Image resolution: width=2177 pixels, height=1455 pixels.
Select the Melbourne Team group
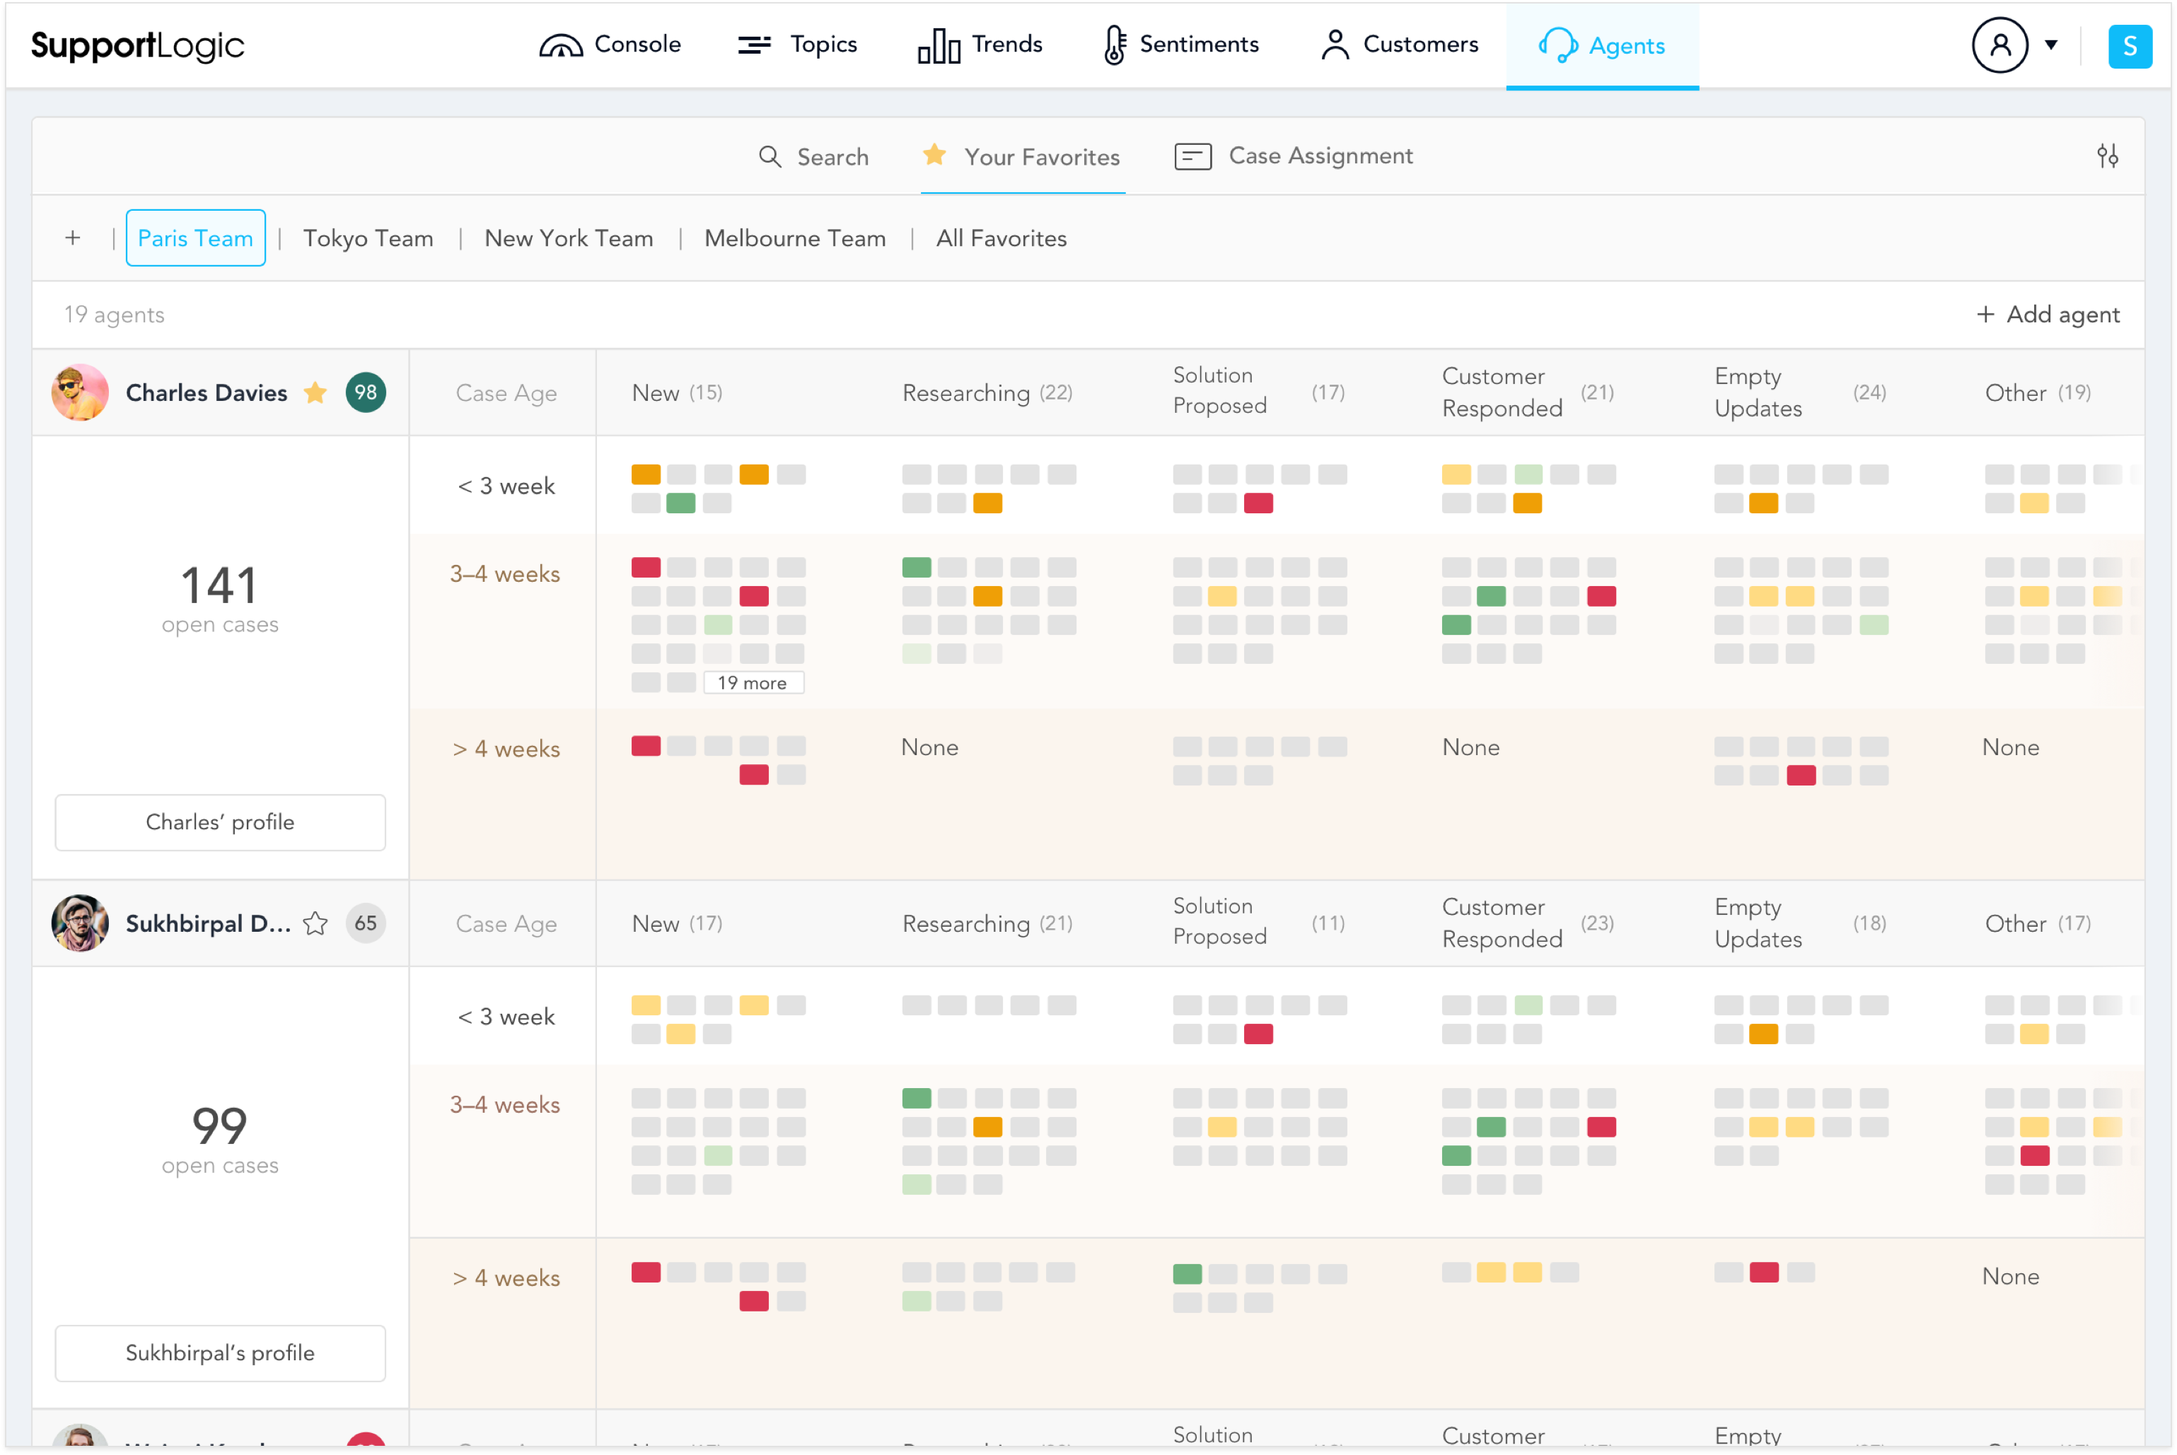tap(796, 238)
